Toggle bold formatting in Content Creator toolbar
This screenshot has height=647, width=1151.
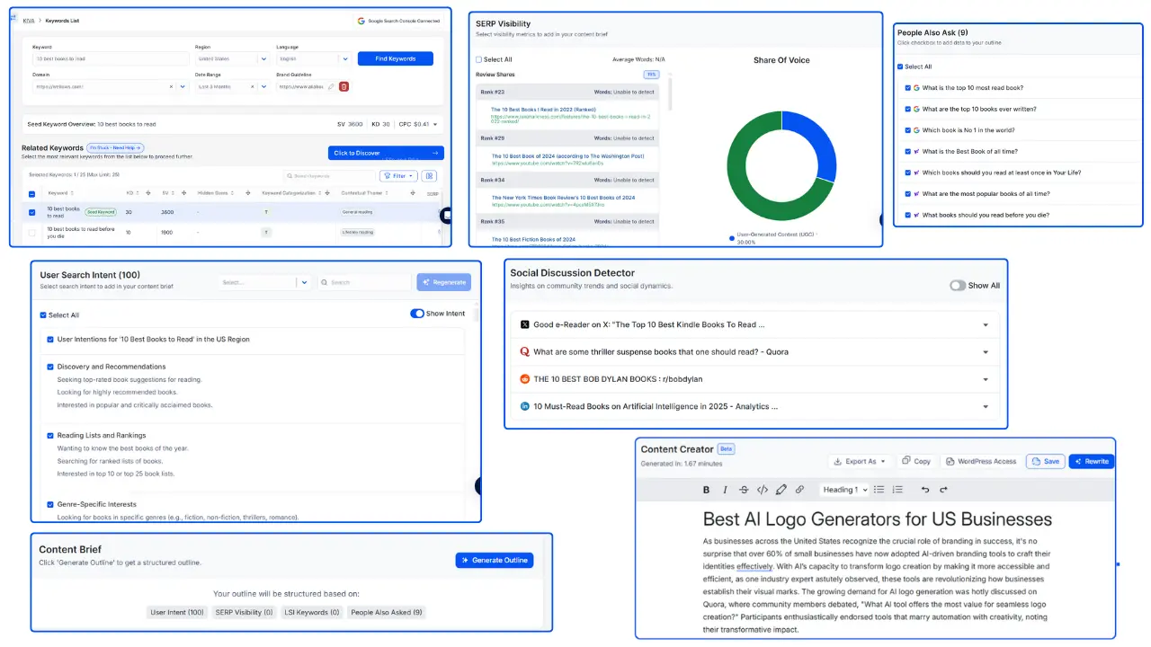pyautogui.click(x=706, y=489)
